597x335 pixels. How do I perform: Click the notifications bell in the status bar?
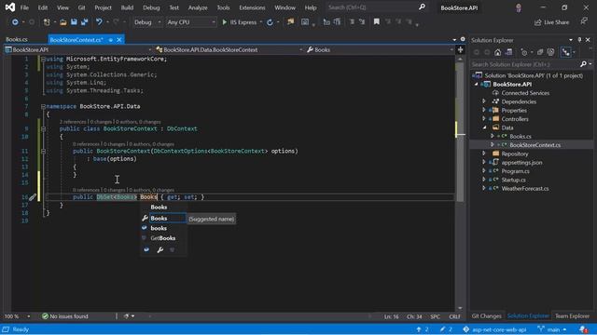tap(583, 329)
